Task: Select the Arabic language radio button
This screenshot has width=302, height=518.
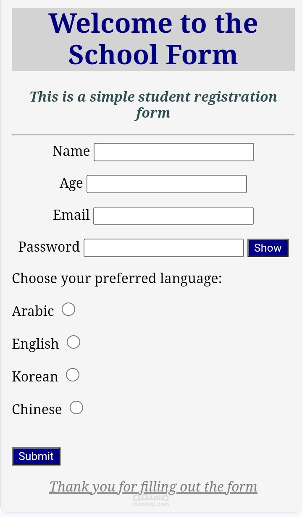Action: (x=68, y=309)
